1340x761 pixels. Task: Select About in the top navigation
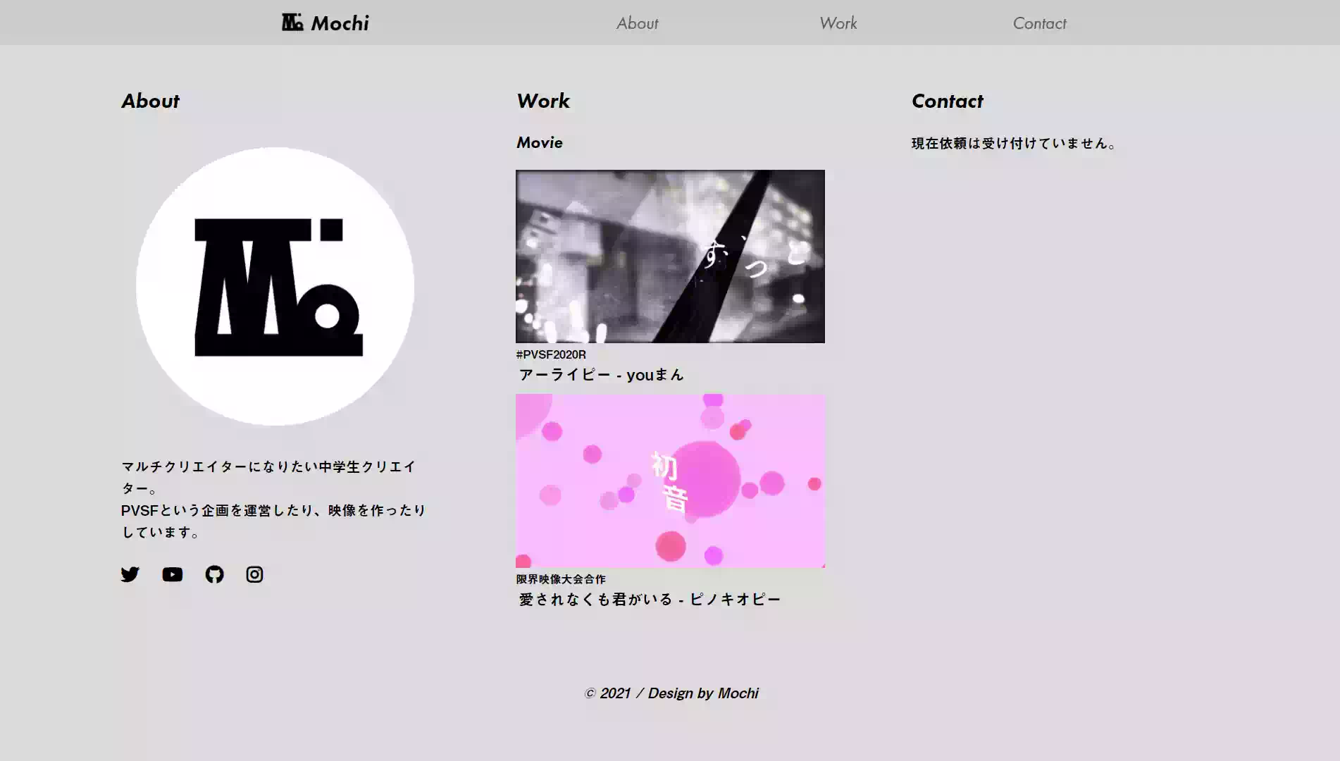(x=637, y=23)
